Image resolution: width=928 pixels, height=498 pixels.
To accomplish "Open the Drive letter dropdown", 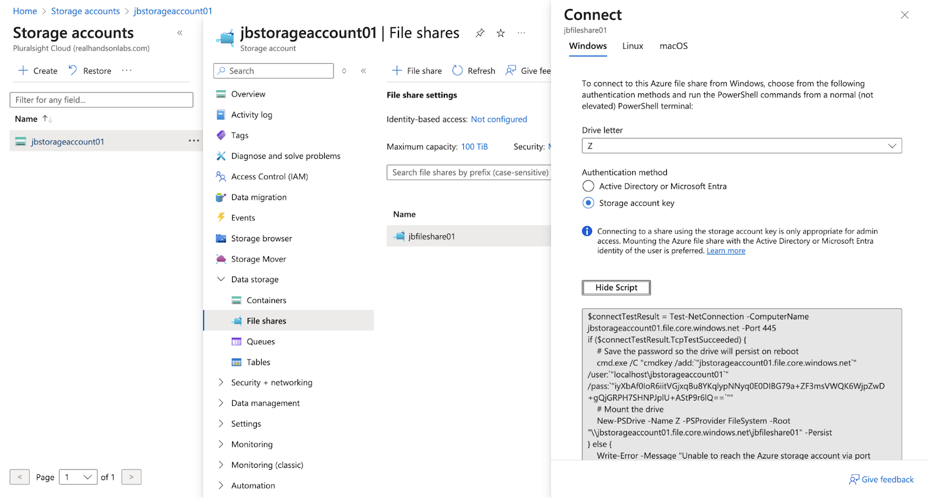I will pos(742,146).
